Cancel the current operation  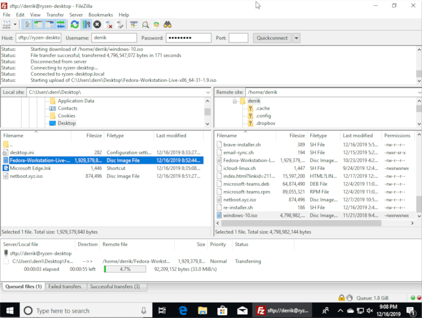(97, 24)
